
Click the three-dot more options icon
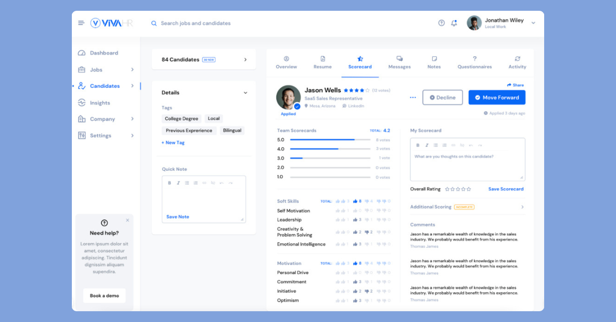pyautogui.click(x=413, y=97)
